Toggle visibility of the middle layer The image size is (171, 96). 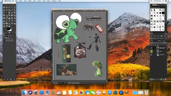[x=151, y=51]
